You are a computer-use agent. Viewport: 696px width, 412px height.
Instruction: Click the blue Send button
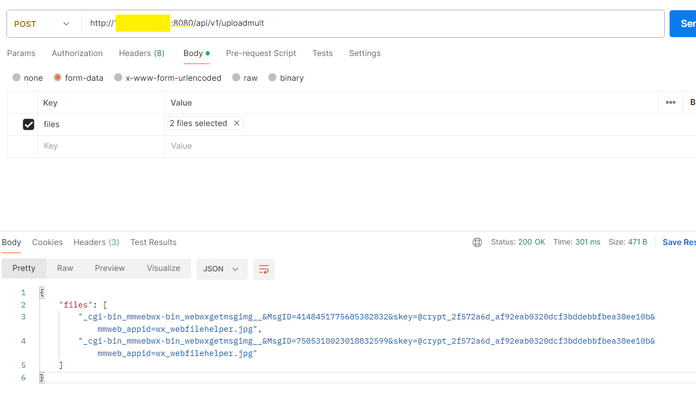(683, 24)
